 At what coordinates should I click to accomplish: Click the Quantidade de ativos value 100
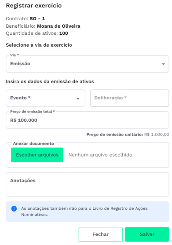pos(64,33)
